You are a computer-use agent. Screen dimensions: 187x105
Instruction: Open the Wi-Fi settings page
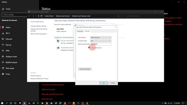pyautogui.click(x=8, y=33)
